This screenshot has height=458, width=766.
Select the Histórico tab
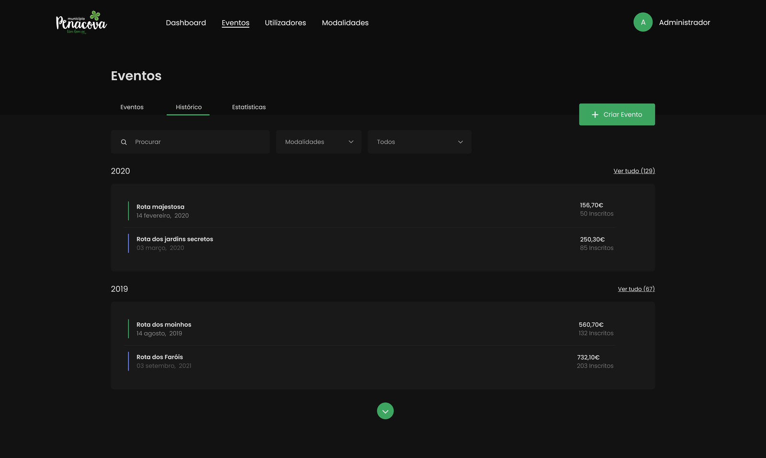(x=188, y=107)
